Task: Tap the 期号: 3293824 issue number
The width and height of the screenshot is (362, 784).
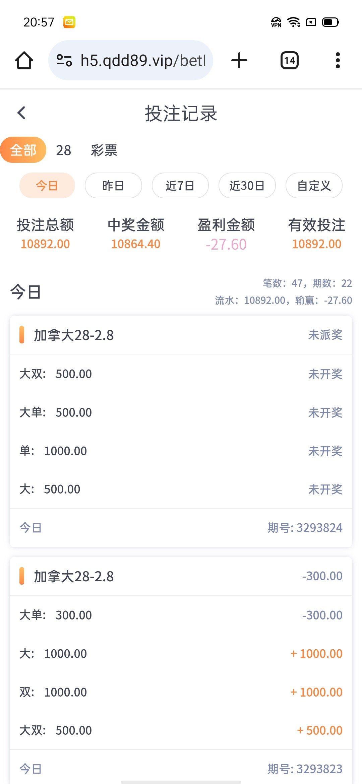Action: (305, 528)
